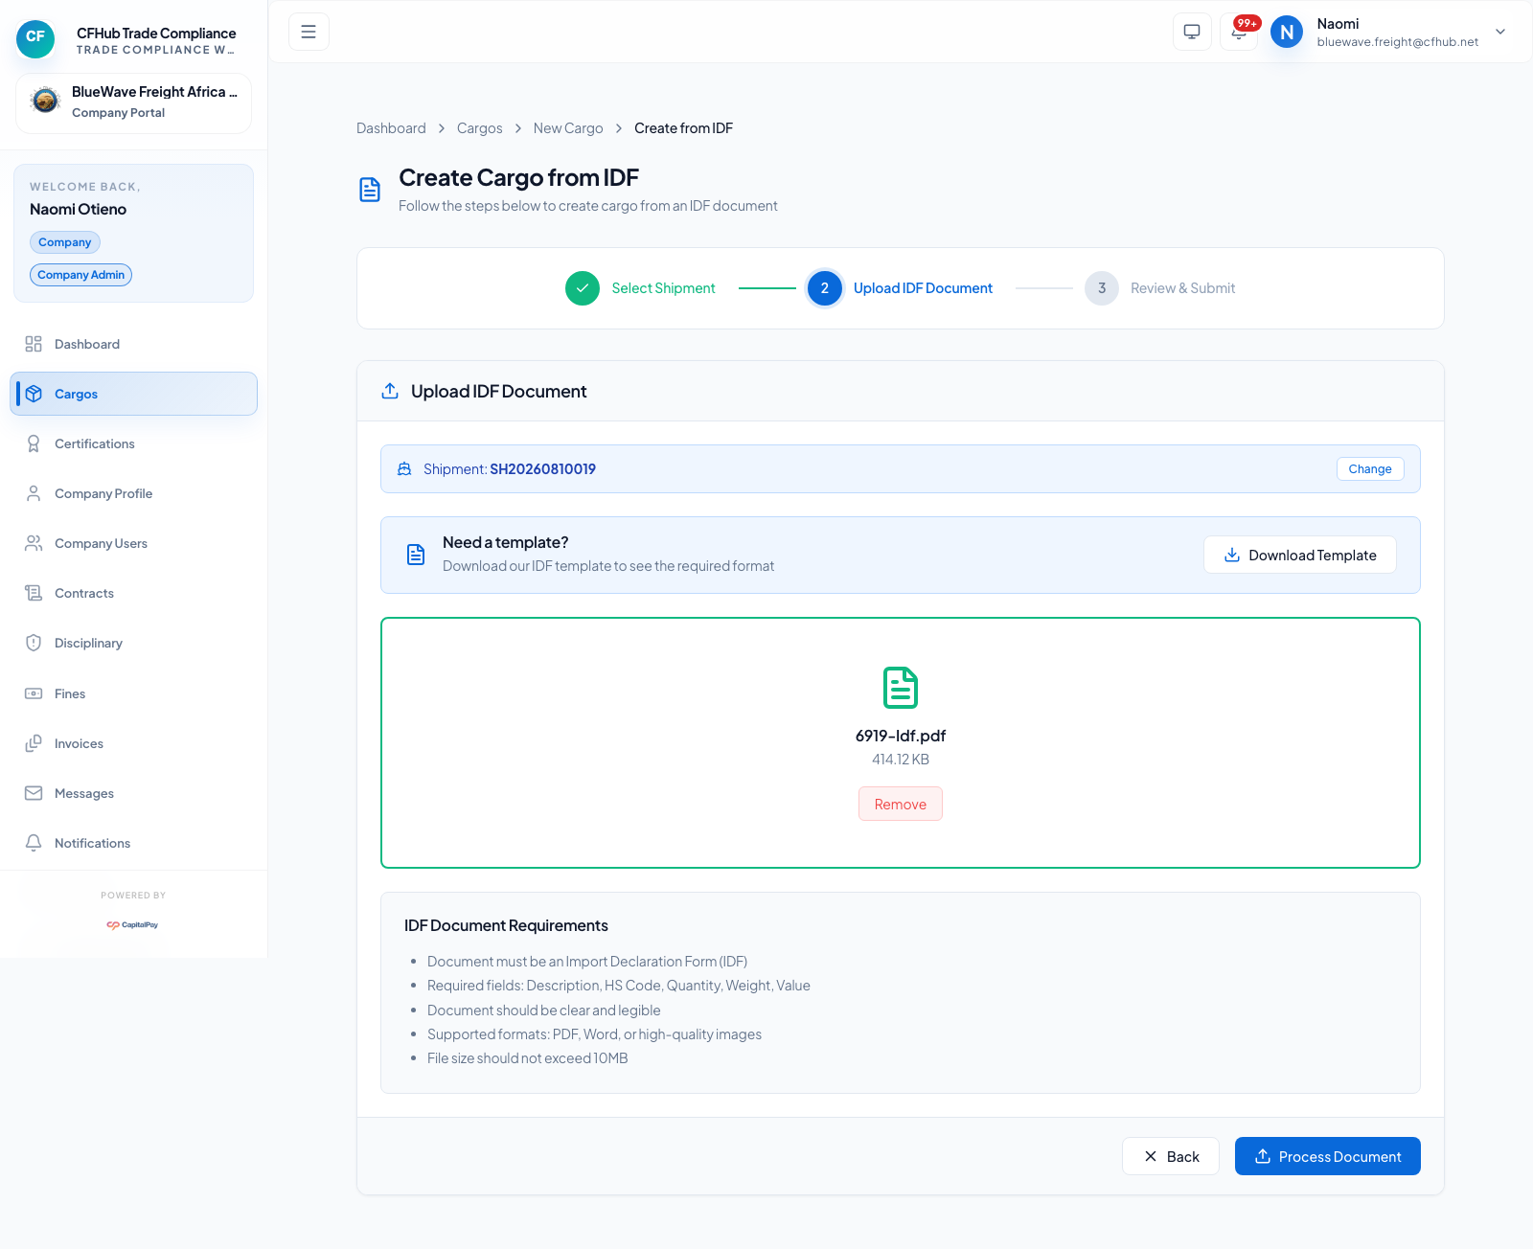
Task: Click the monitor display icon in header
Action: click(1192, 32)
